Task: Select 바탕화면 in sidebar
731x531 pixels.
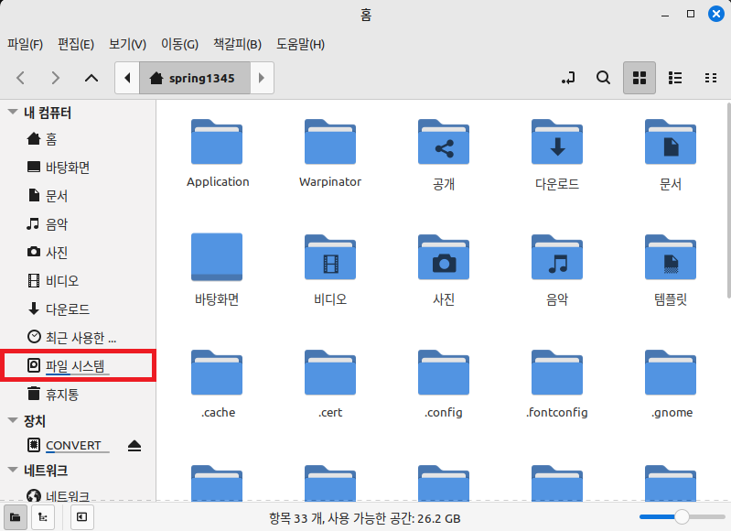Action: (x=78, y=168)
